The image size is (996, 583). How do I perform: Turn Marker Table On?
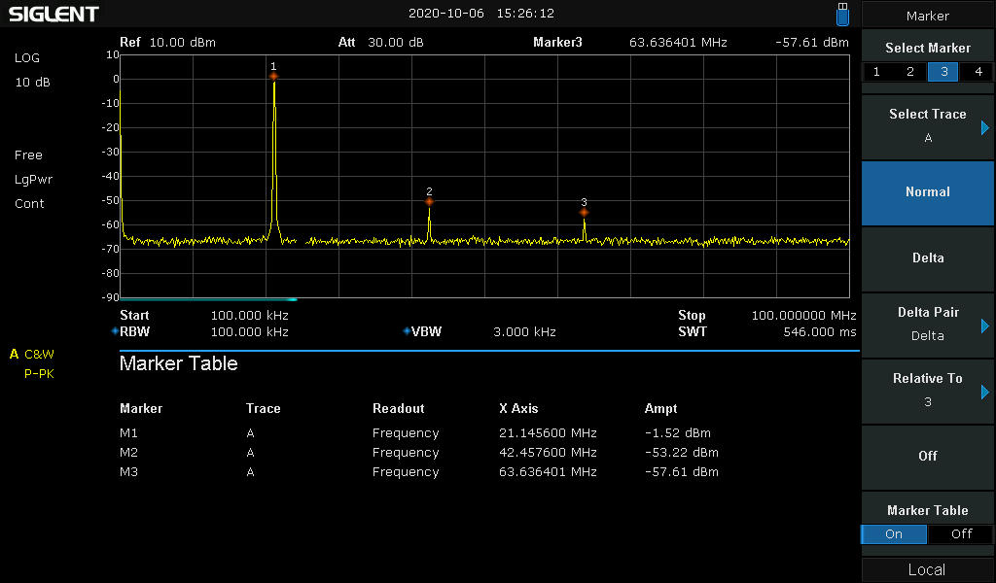pyautogui.click(x=894, y=533)
